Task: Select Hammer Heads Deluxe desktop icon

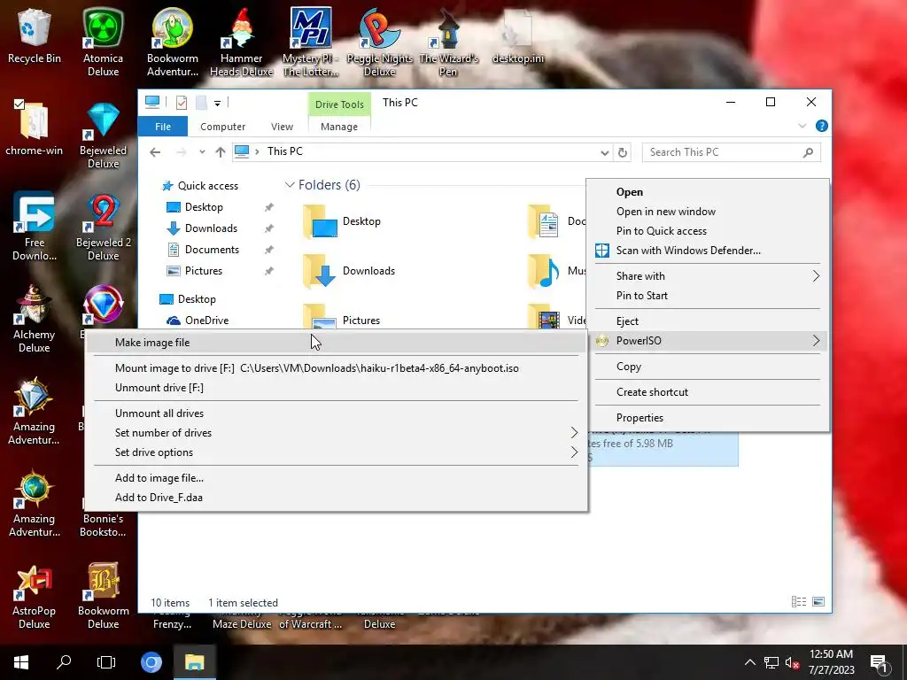Action: click(x=242, y=42)
